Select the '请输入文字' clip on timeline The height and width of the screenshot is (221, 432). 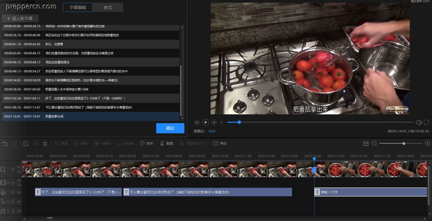pyautogui.click(x=371, y=192)
